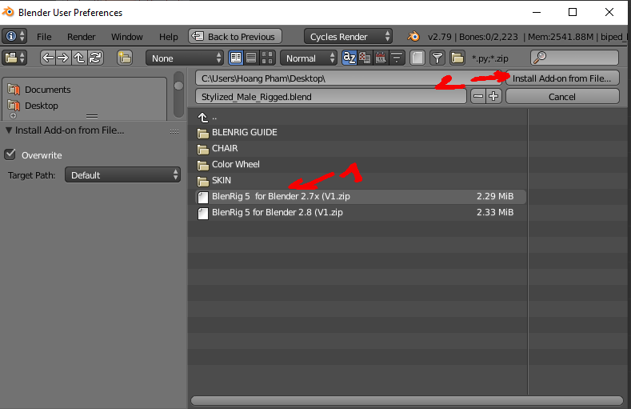The height and width of the screenshot is (409, 631).
Task: Click the file name field Stylized_Male_Rigged.blend
Action: pyautogui.click(x=331, y=97)
